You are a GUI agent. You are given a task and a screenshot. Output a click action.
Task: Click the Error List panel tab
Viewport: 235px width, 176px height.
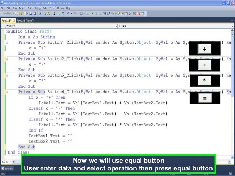[x=7, y=169]
